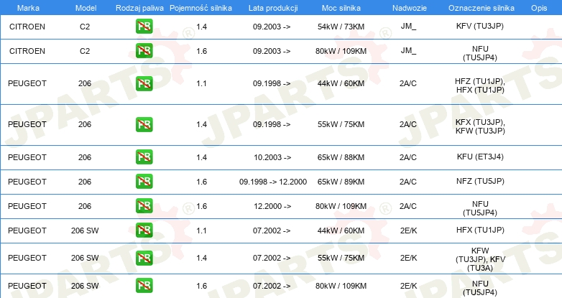This screenshot has width=562, height=298.
Task: Click fuel icon in Peugeot 206 65kW / 88KM row
Action: click(x=144, y=157)
